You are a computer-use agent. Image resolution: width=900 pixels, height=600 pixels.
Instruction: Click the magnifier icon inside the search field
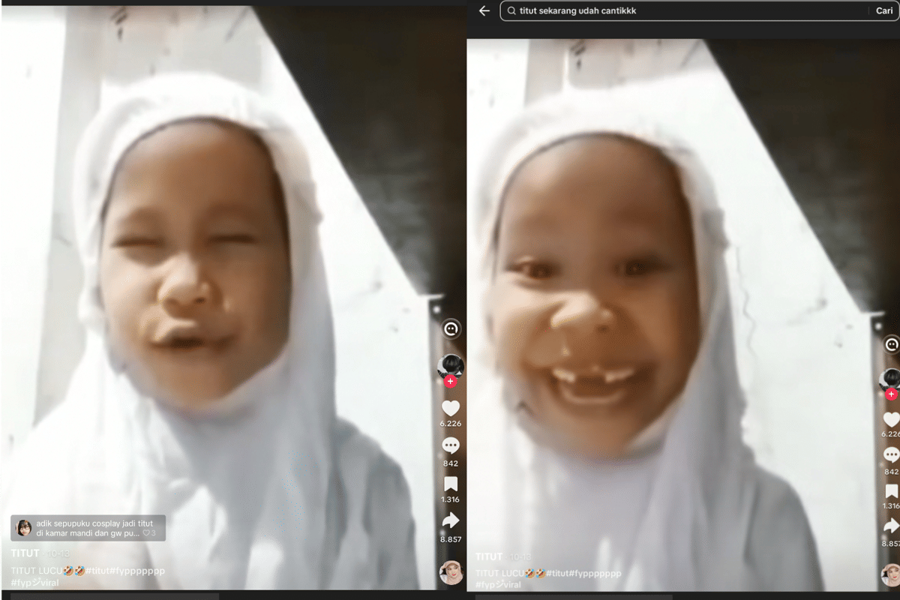coord(511,11)
